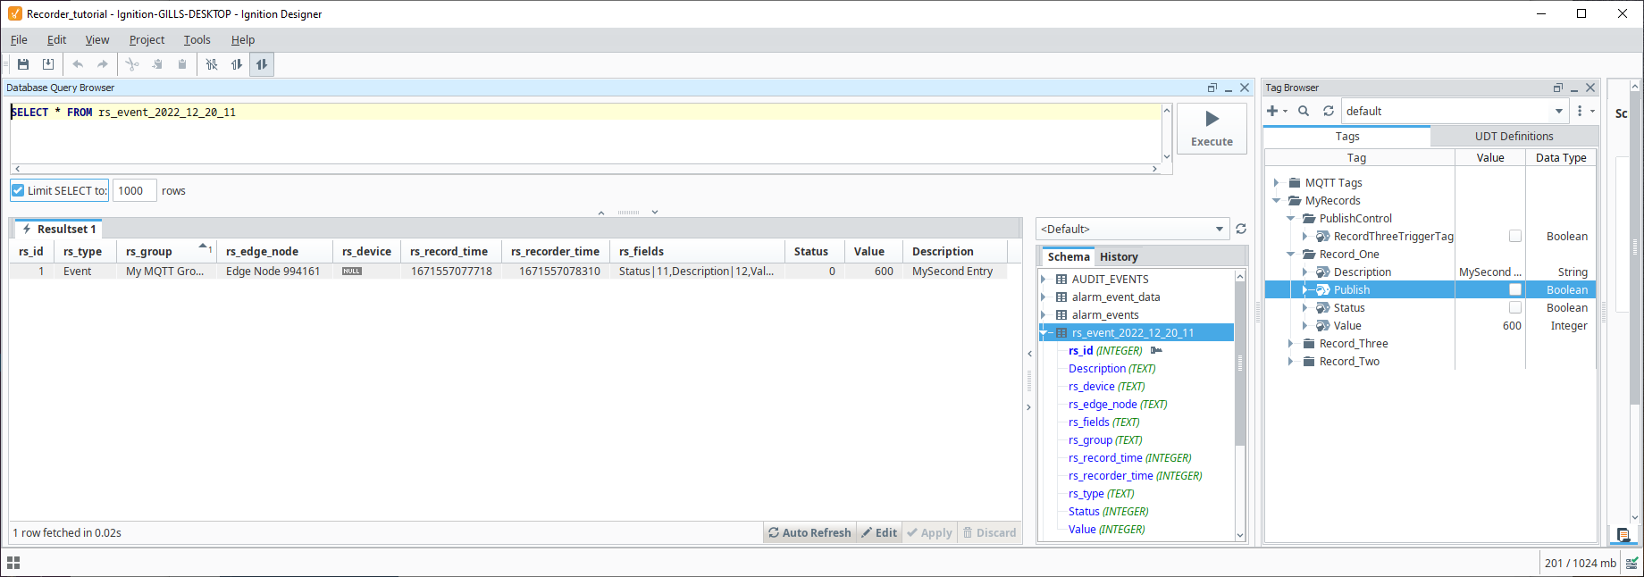
Task: Sort results by rs_group column header
Action: 166,251
